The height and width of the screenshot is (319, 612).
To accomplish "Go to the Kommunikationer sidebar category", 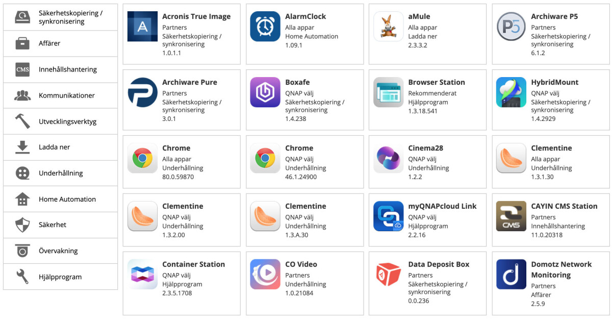I will point(60,95).
